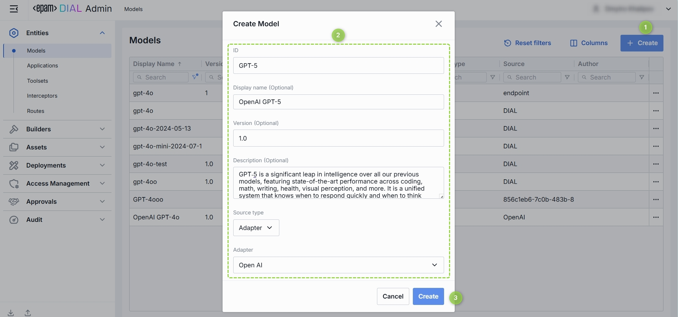The width and height of the screenshot is (678, 317).
Task: Go to Toolsets in the sidebar
Action: tap(37, 81)
